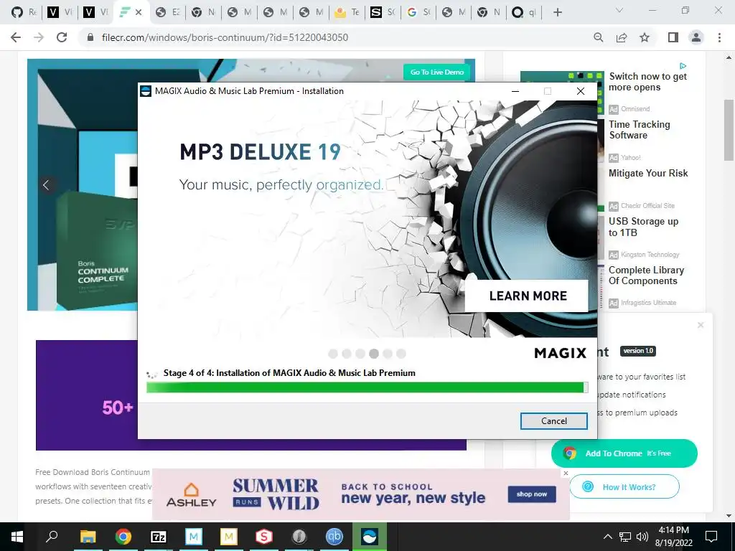
Task: Open Chrome three-dot menu
Action: (x=719, y=37)
